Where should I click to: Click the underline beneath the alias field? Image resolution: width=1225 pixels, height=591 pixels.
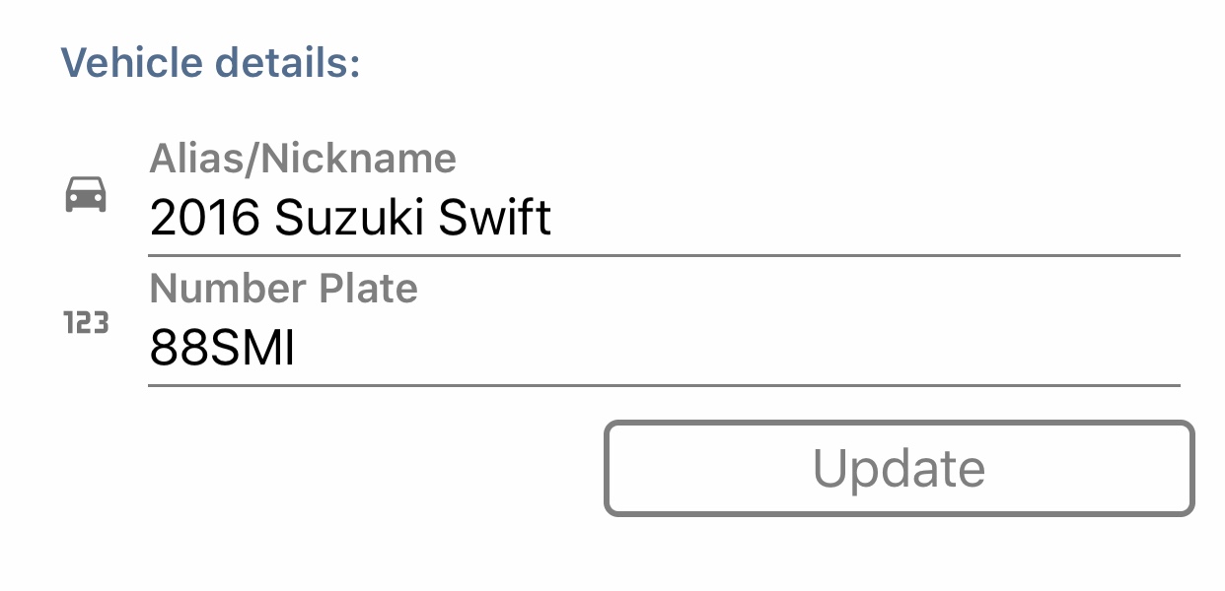click(x=664, y=255)
